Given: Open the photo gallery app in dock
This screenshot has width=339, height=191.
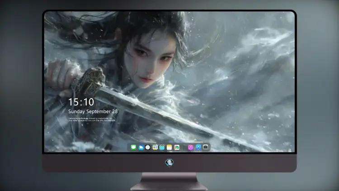Looking at the screenshot, I should point(177,147).
